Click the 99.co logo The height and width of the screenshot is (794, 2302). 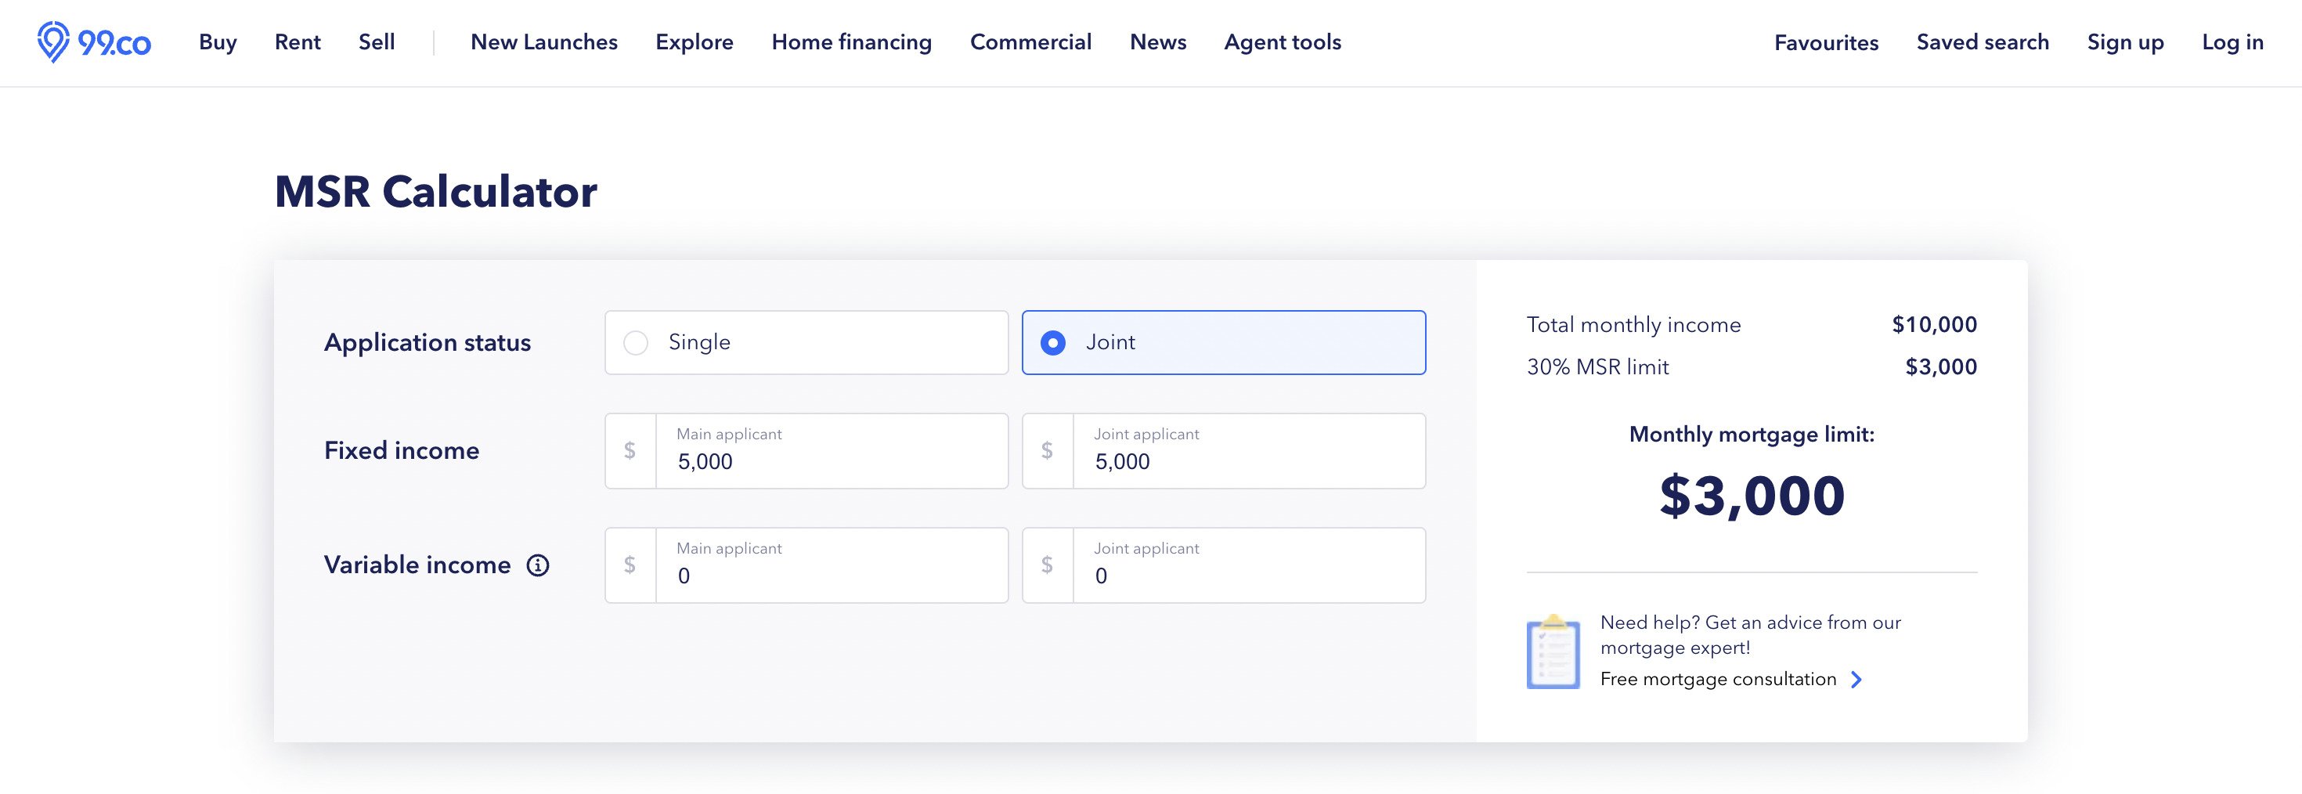(94, 42)
